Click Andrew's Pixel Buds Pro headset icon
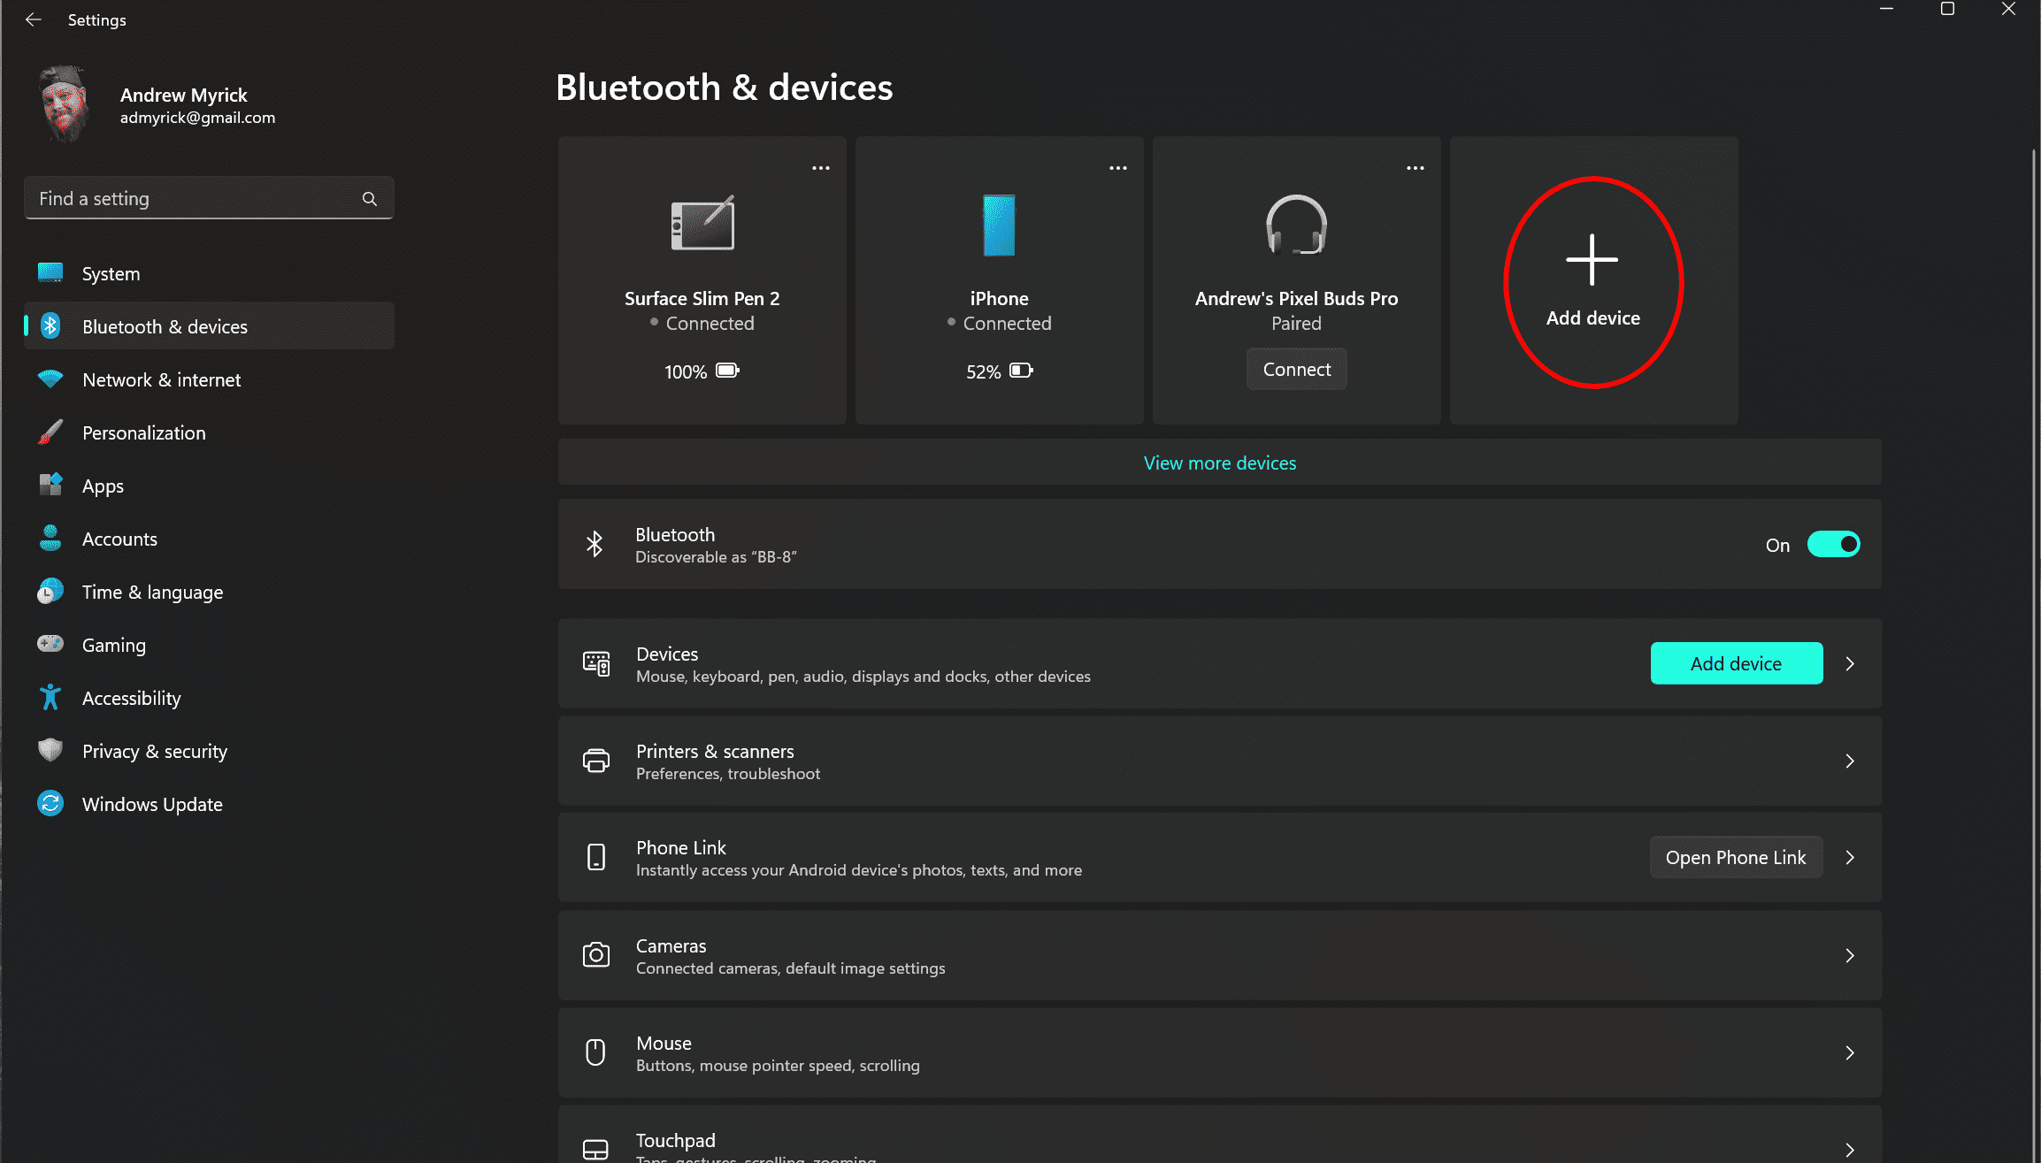Viewport: 2041px width, 1163px height. [x=1296, y=225]
